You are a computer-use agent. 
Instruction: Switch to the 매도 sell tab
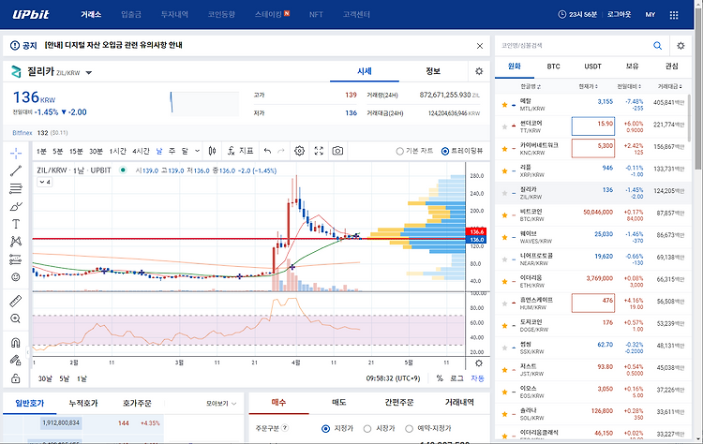(x=339, y=403)
